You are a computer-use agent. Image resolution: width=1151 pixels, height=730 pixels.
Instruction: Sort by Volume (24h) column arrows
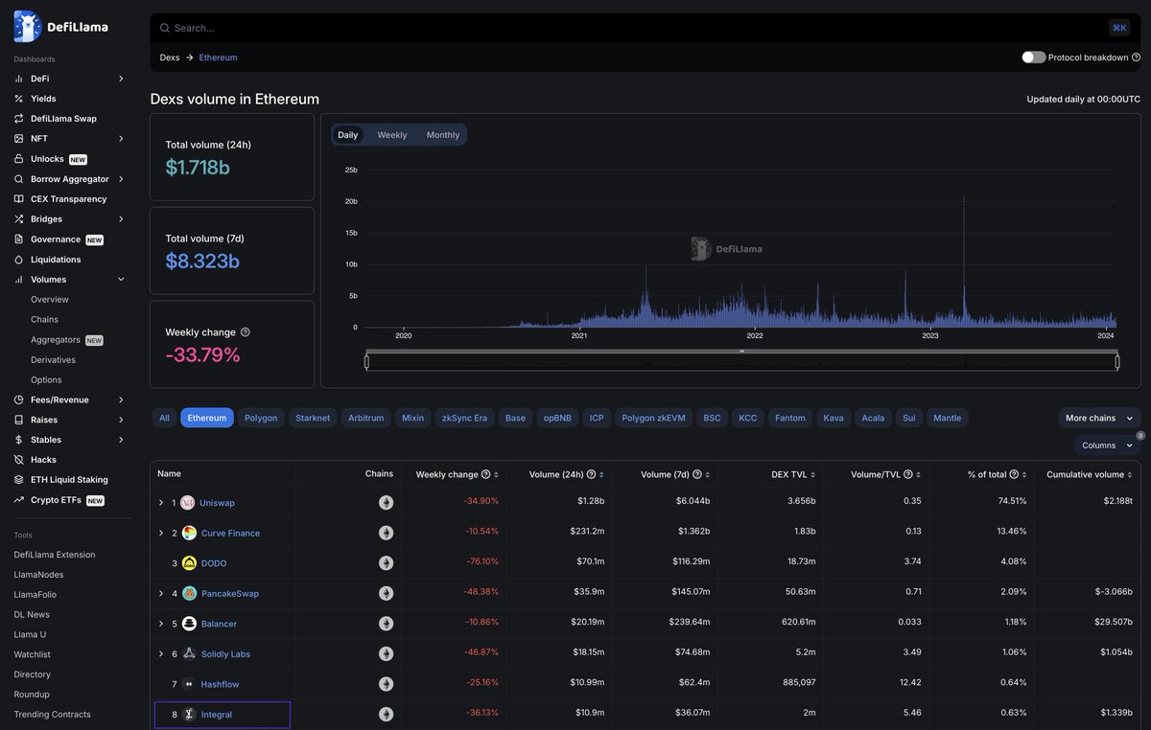(x=601, y=474)
